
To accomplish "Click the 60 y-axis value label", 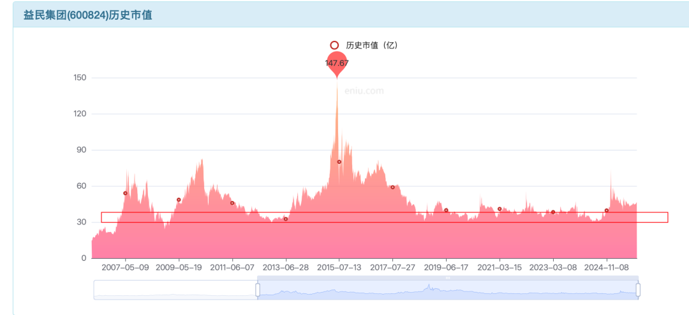I will [x=82, y=186].
